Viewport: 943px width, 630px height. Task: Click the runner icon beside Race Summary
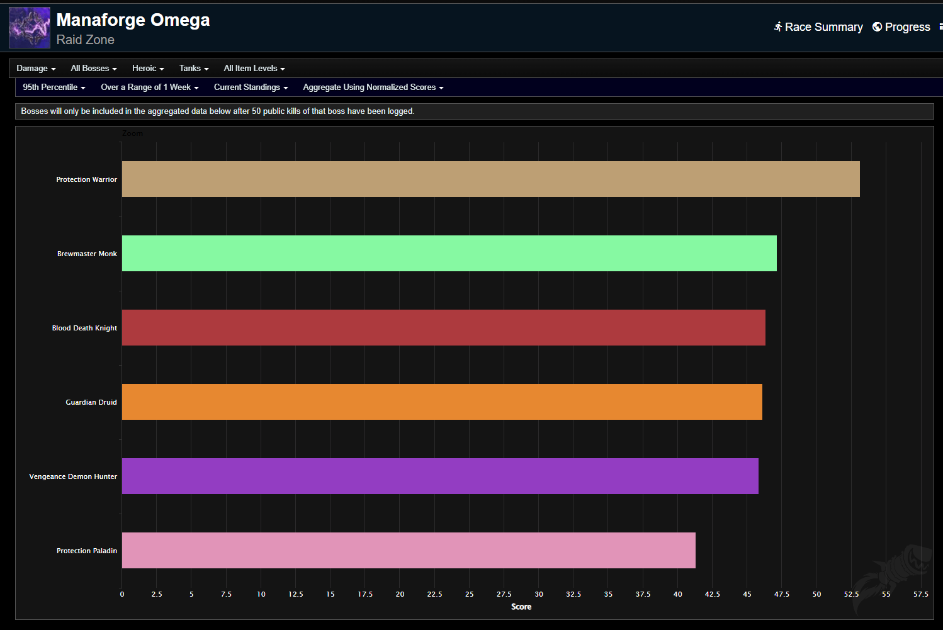tap(778, 26)
